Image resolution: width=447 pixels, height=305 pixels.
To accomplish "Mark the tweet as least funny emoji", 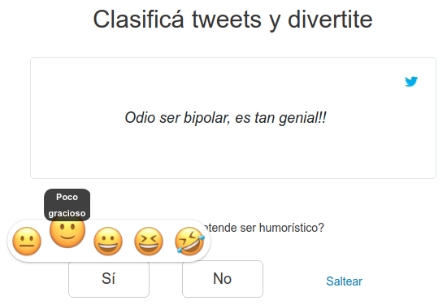I will click(x=27, y=242).
